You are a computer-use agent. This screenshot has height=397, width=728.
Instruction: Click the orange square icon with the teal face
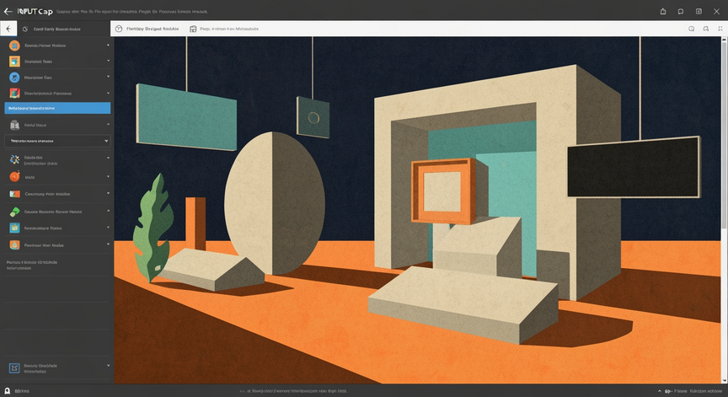click(x=14, y=244)
